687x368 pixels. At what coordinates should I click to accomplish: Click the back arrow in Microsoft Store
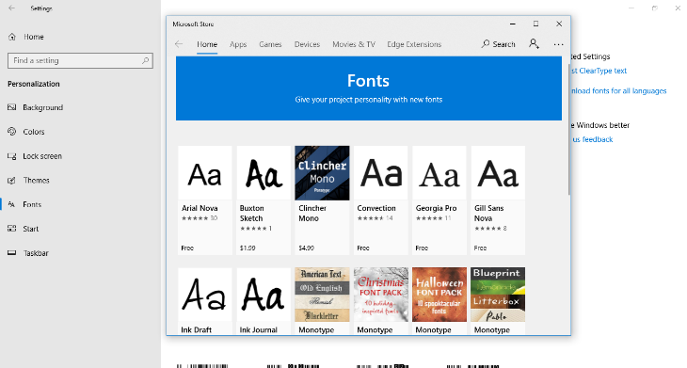pyautogui.click(x=178, y=44)
